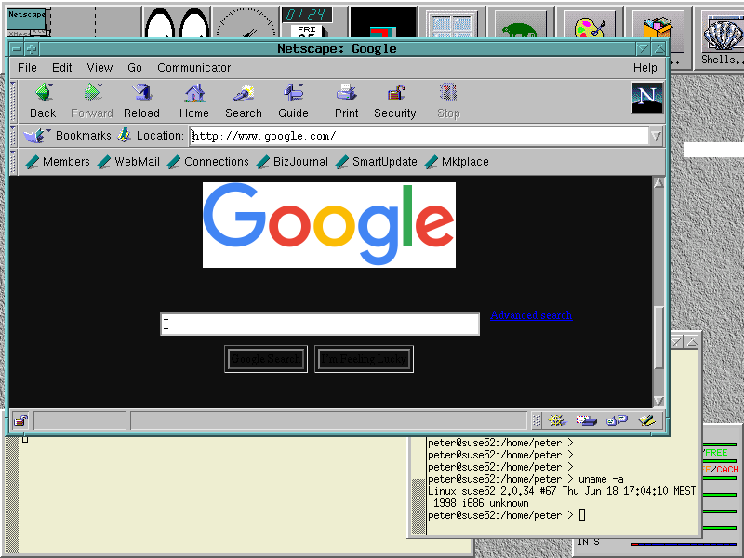The width and height of the screenshot is (744, 558).
Task: Toggle the component bar grip handle
Action: [x=537, y=420]
